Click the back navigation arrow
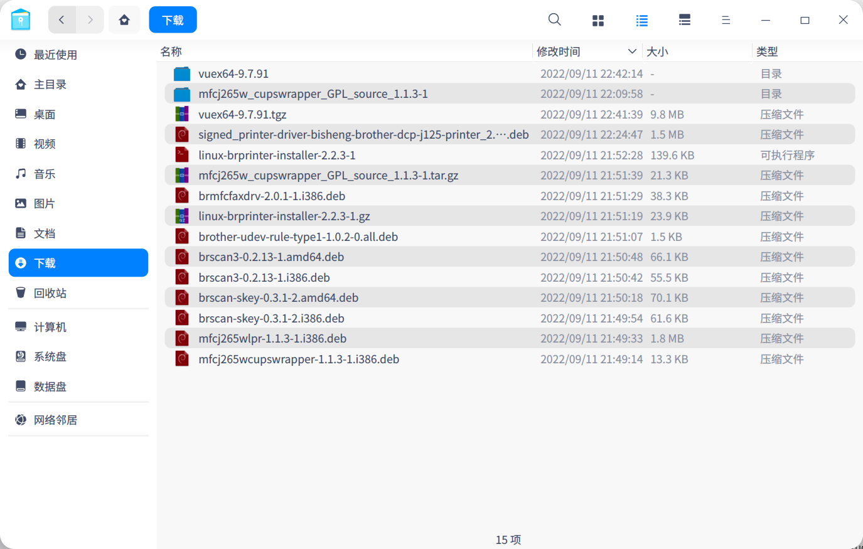The width and height of the screenshot is (863, 549). pos(62,19)
